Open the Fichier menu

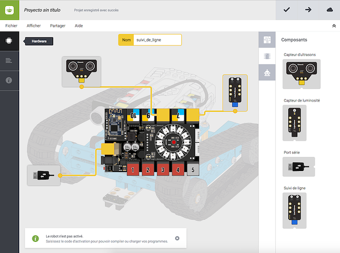click(11, 26)
